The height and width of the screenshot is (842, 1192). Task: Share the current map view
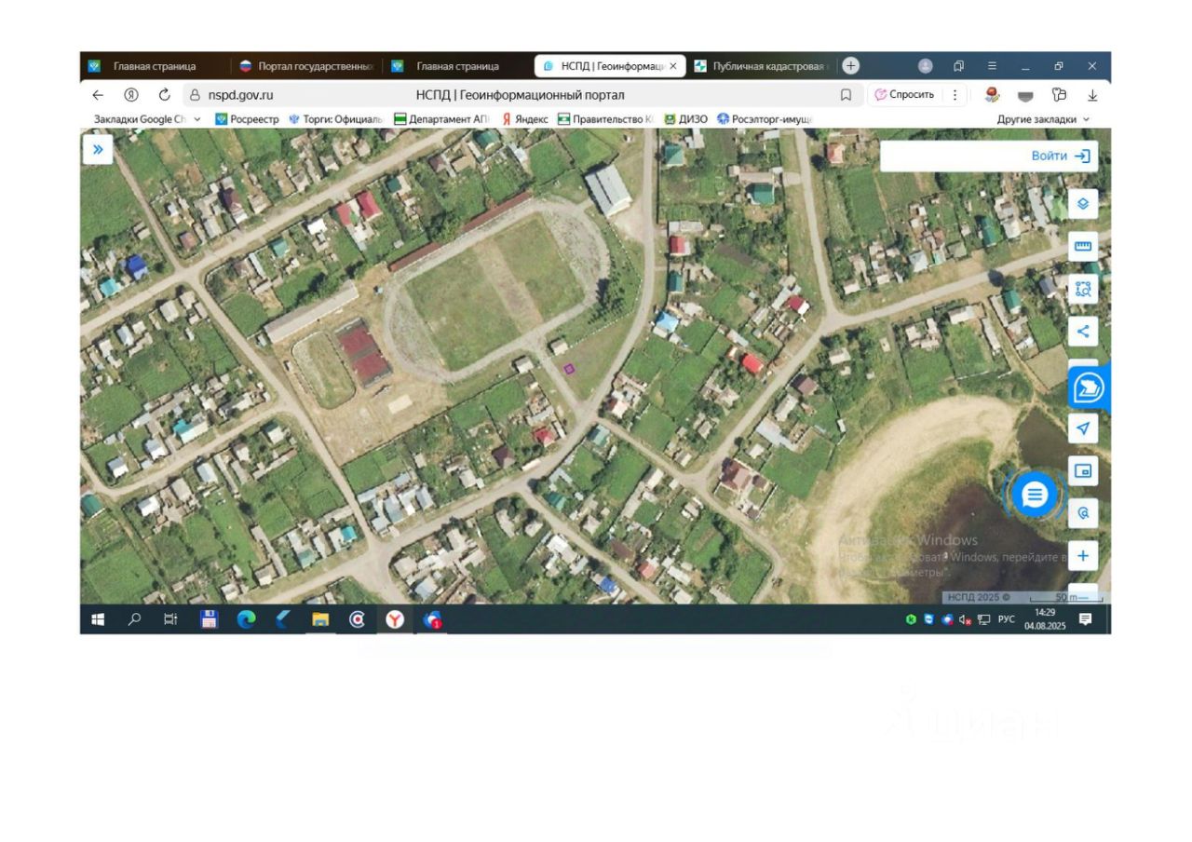1082,331
